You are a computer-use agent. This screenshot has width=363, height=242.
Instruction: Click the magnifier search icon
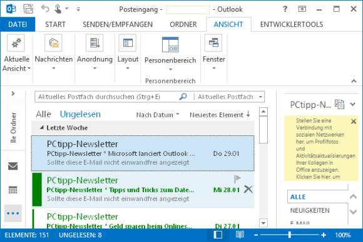click(183, 97)
